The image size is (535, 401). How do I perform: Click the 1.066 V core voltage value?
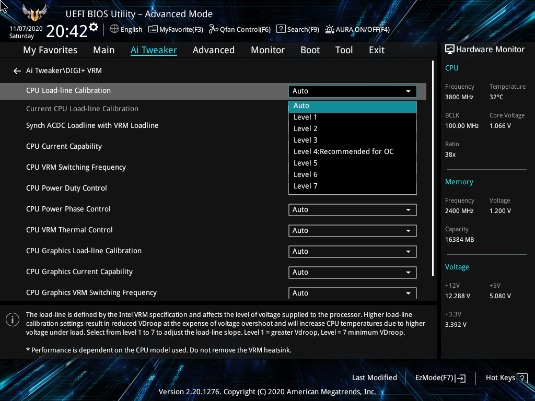[500, 126]
